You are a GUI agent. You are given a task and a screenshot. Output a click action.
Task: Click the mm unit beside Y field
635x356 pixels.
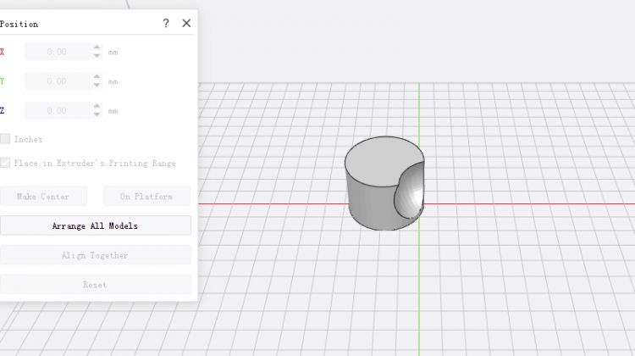pyautogui.click(x=113, y=81)
